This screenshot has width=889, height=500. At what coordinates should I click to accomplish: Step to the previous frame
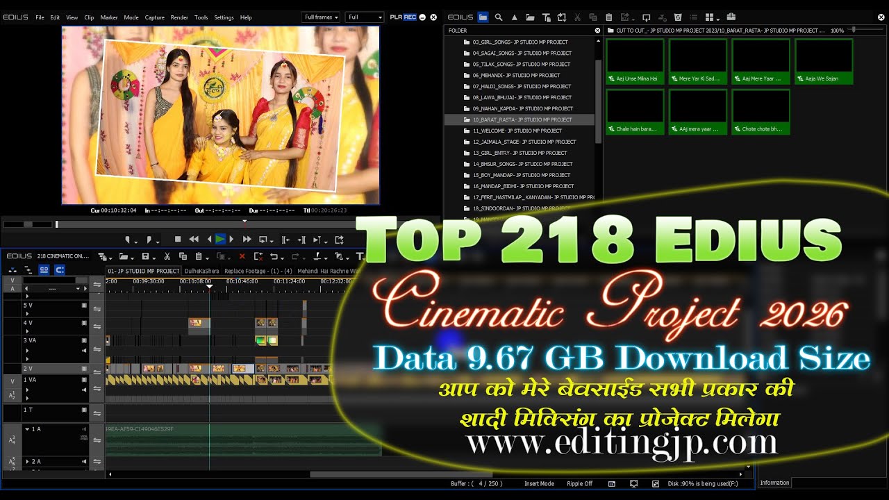click(x=209, y=240)
